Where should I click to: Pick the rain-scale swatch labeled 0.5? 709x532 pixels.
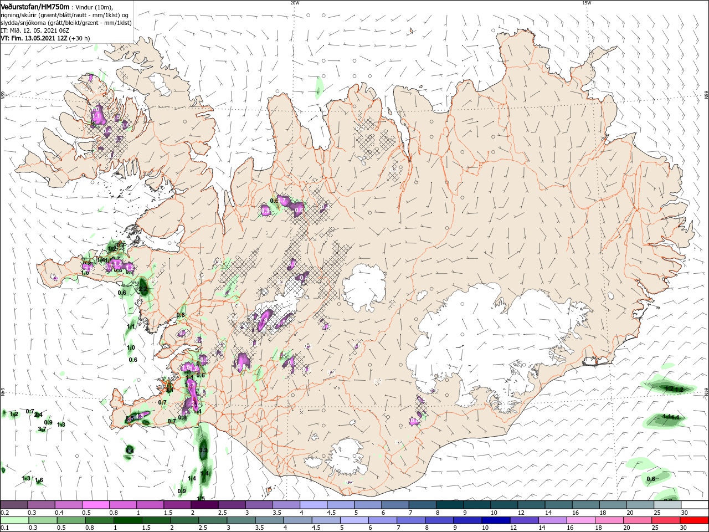[x=71, y=520]
